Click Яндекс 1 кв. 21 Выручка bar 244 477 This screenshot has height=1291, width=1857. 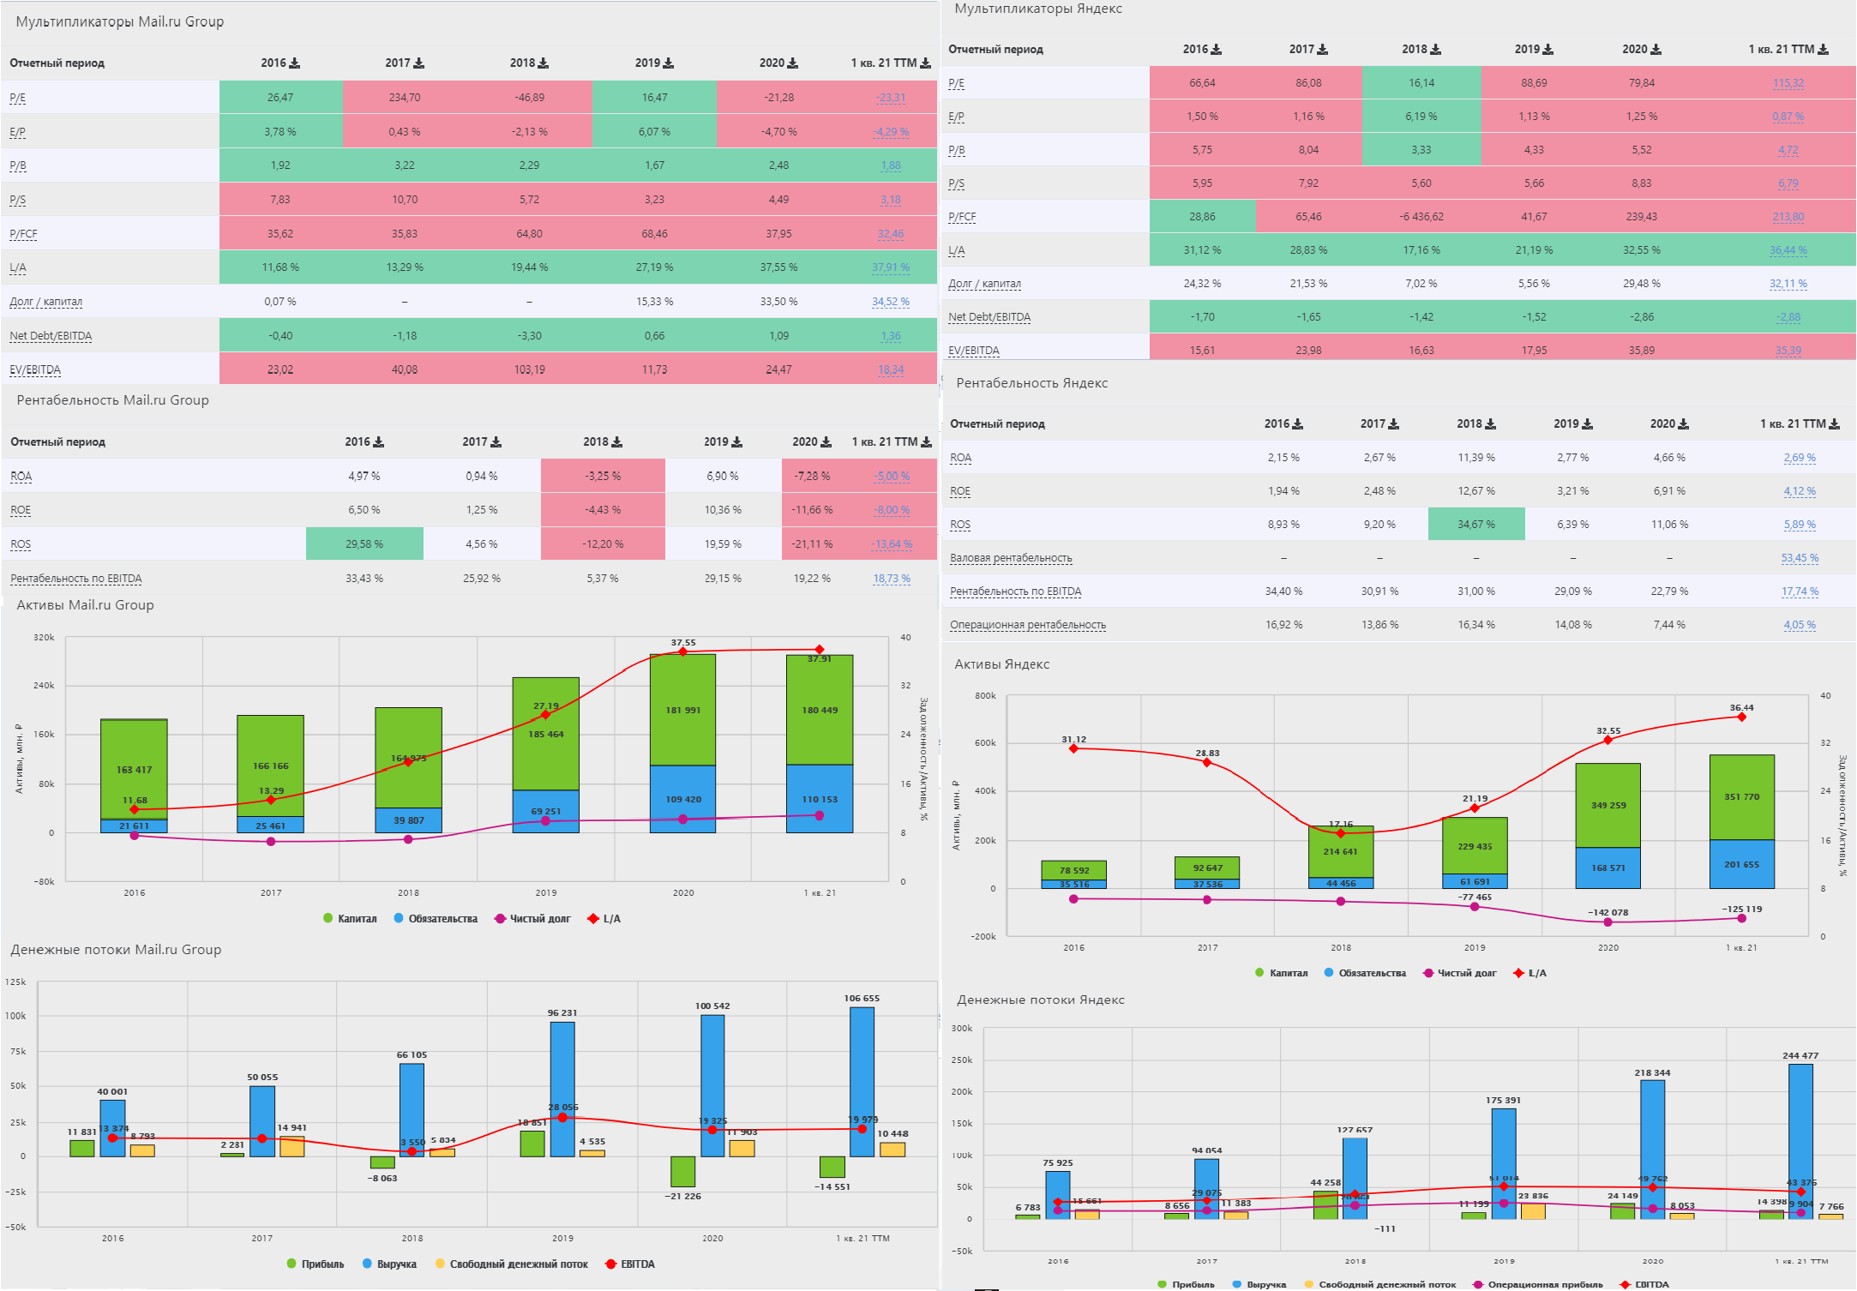[x=1800, y=1140]
